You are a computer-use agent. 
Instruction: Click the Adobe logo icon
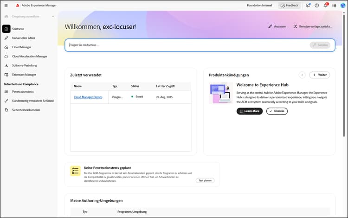point(18,5)
